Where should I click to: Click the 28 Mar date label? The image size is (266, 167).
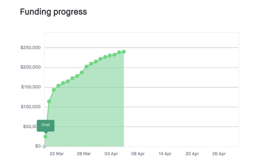pos(84,154)
